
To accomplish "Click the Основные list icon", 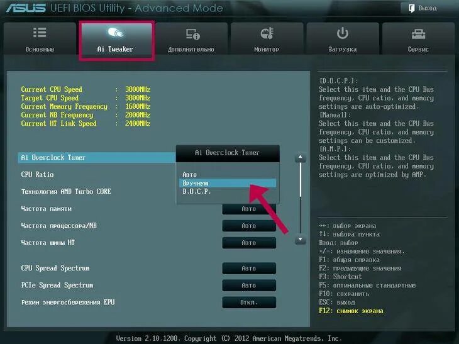I will 40,33.
